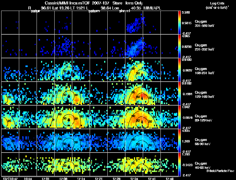
Task: Click the '17:21' time label
Action: (99, 179)
